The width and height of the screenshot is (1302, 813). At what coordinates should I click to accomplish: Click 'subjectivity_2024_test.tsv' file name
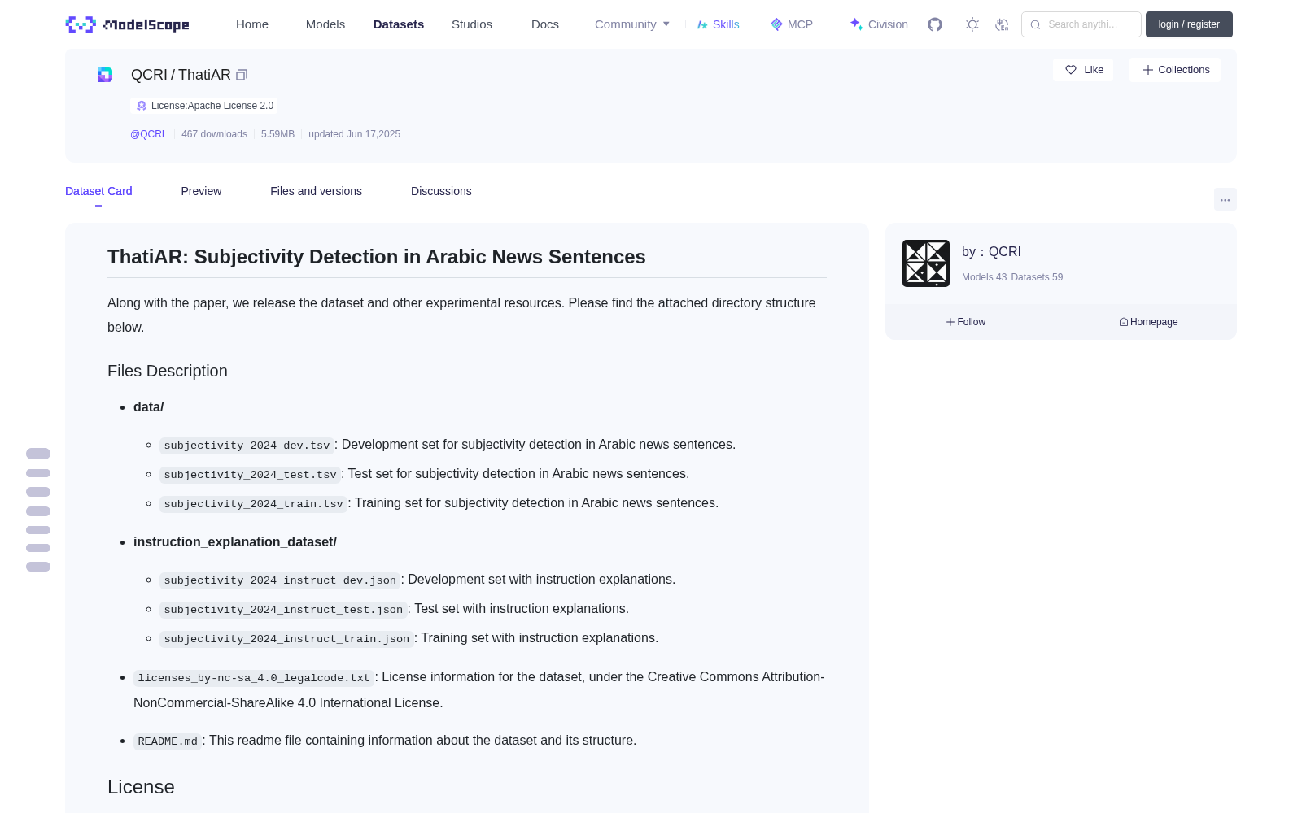click(x=250, y=475)
